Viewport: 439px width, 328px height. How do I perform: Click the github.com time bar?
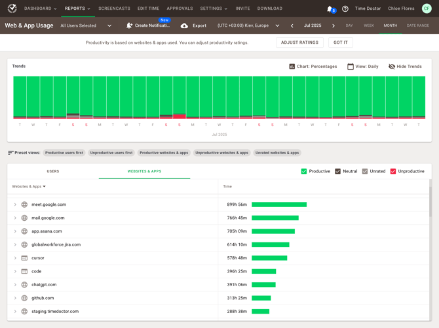coord(261,298)
